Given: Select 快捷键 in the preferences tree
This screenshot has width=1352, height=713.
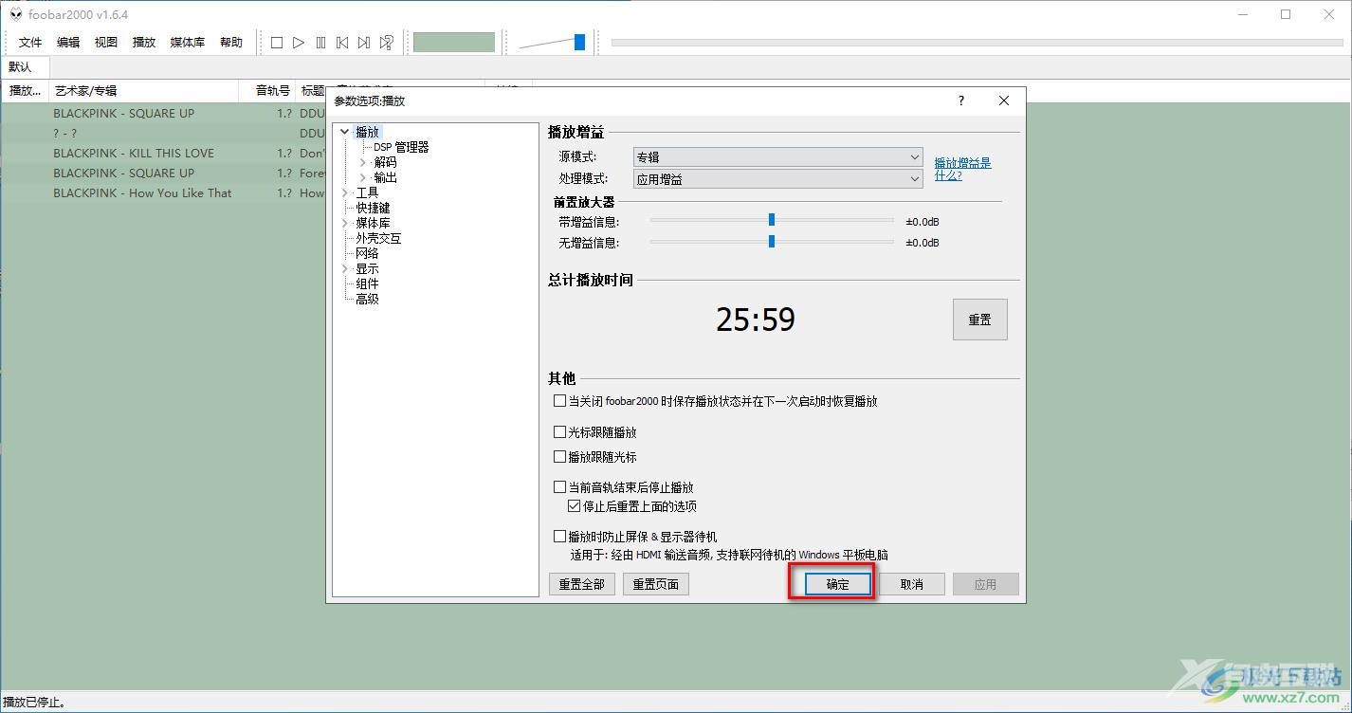Looking at the screenshot, I should (373, 208).
